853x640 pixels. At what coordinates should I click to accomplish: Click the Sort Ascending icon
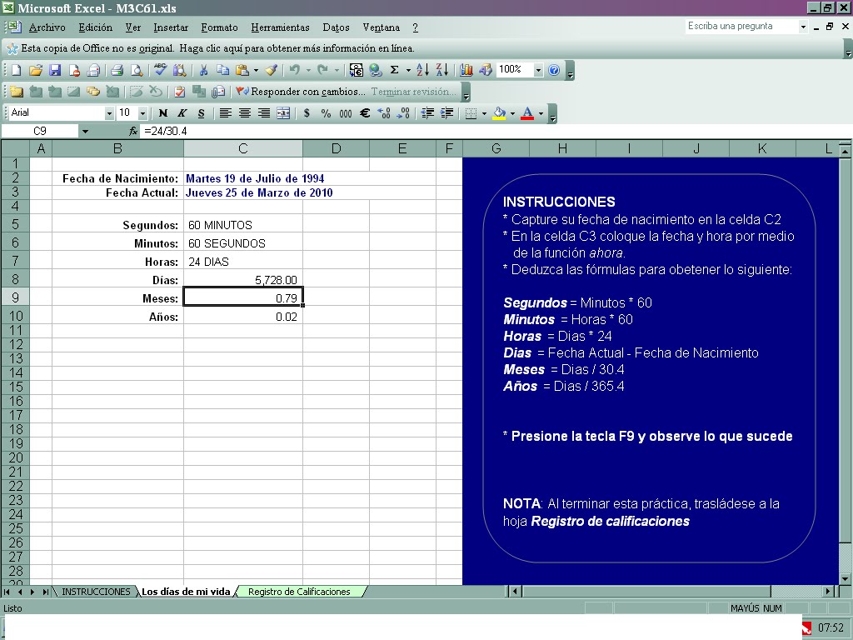(424, 70)
